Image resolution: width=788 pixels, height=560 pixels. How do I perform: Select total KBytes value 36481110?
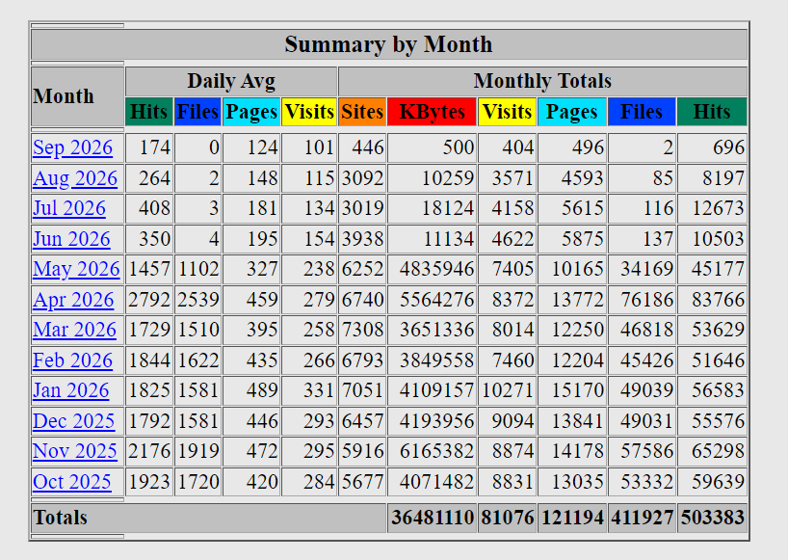[433, 518]
